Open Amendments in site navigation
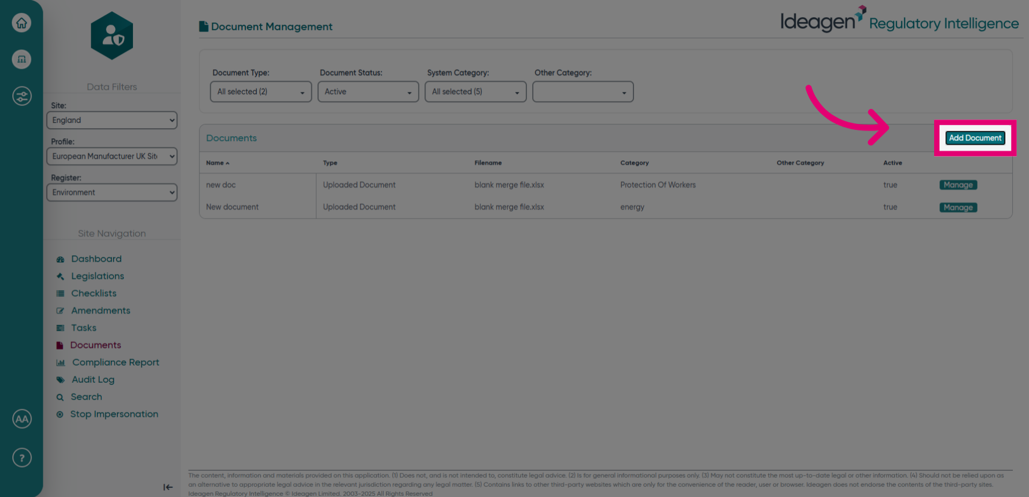Viewport: 1029px width, 497px height. pyautogui.click(x=101, y=310)
